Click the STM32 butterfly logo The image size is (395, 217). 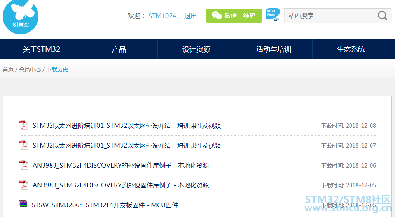(x=21, y=17)
